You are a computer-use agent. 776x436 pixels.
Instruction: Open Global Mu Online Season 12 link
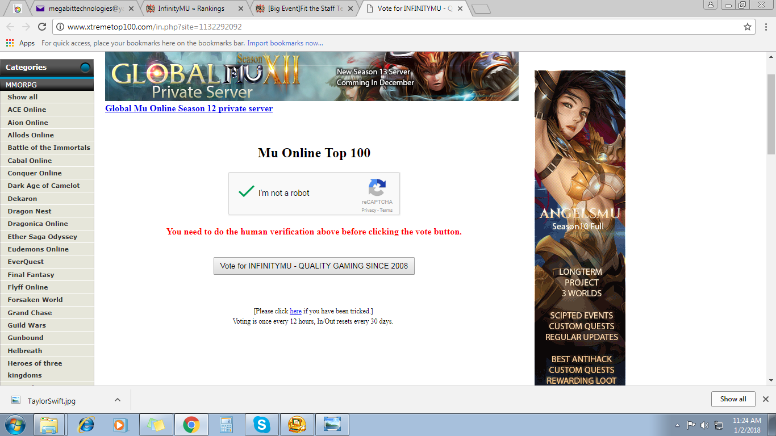pyautogui.click(x=189, y=108)
